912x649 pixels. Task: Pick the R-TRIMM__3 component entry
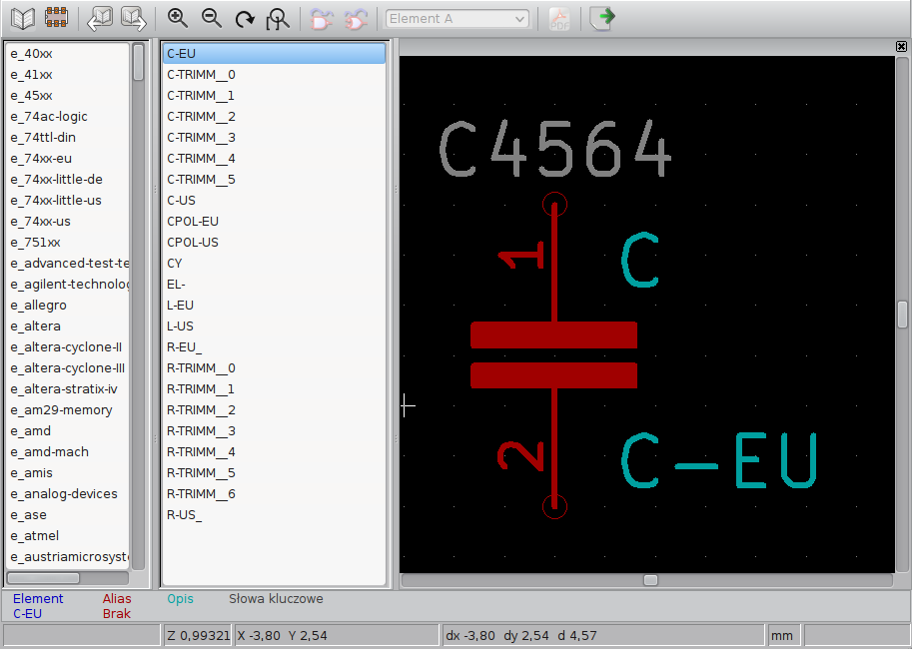click(x=201, y=431)
